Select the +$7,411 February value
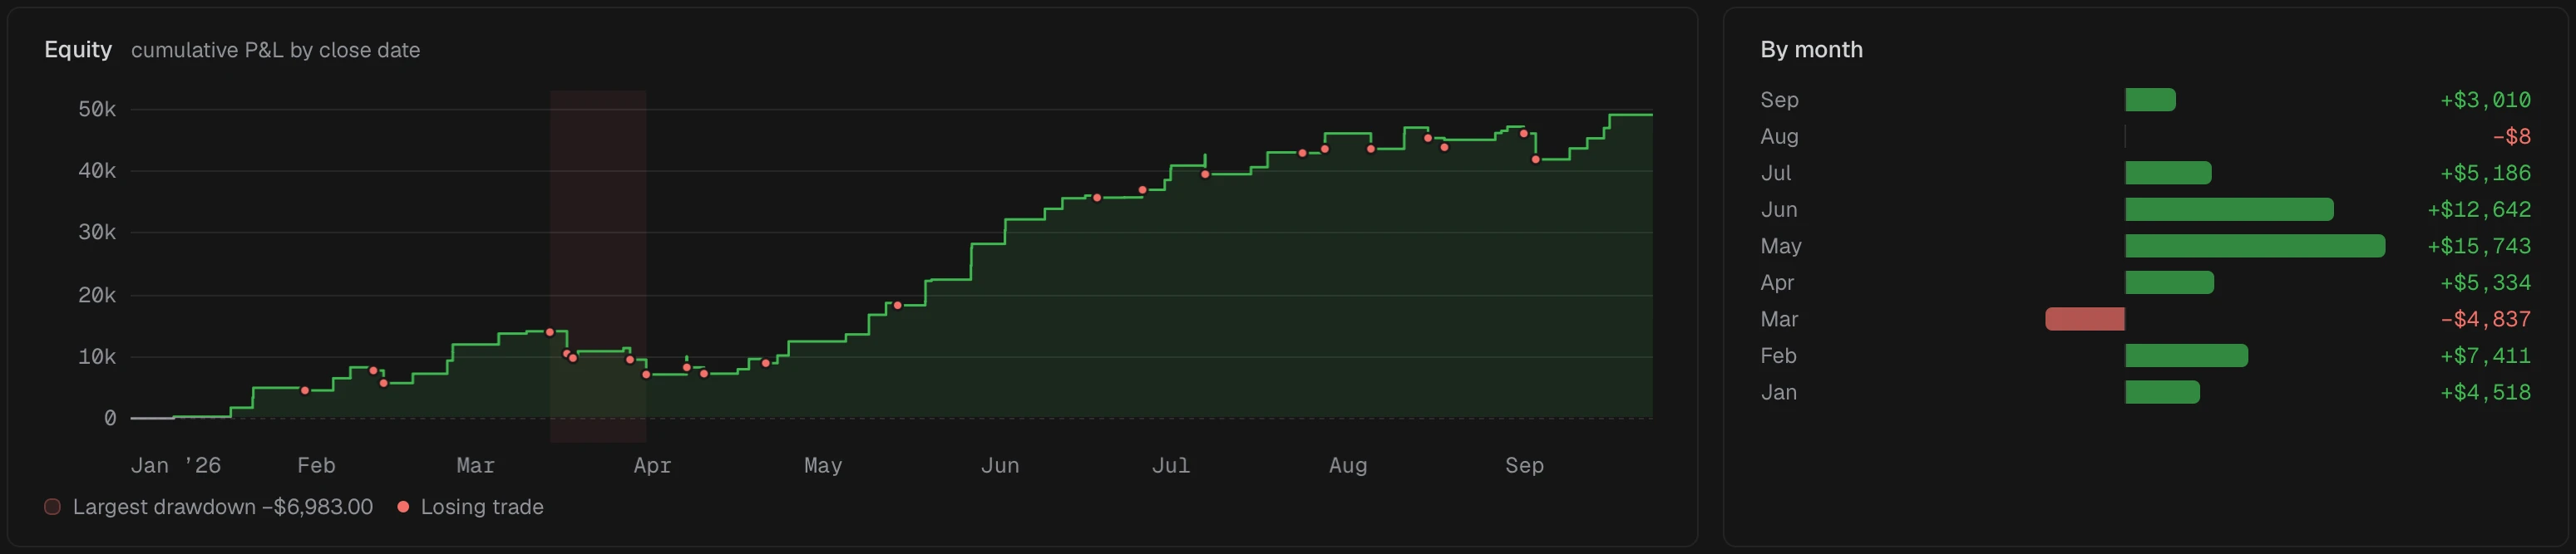Screen dimensions: 2576x554 click(2485, 356)
